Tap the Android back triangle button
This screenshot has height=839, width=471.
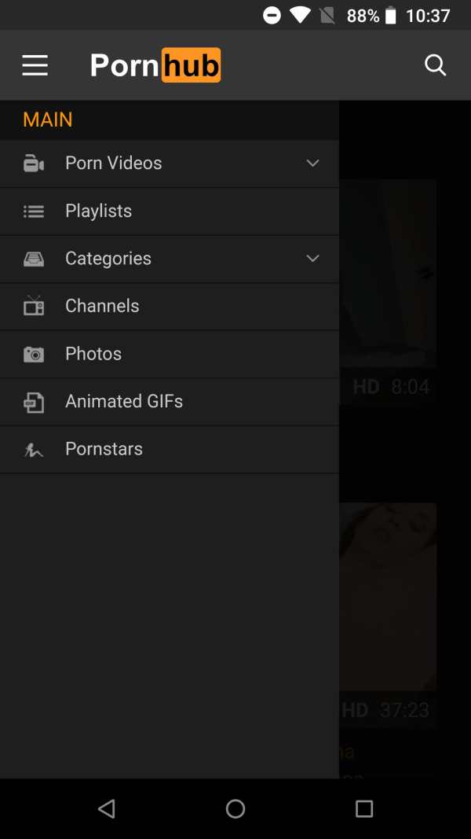[x=107, y=808]
